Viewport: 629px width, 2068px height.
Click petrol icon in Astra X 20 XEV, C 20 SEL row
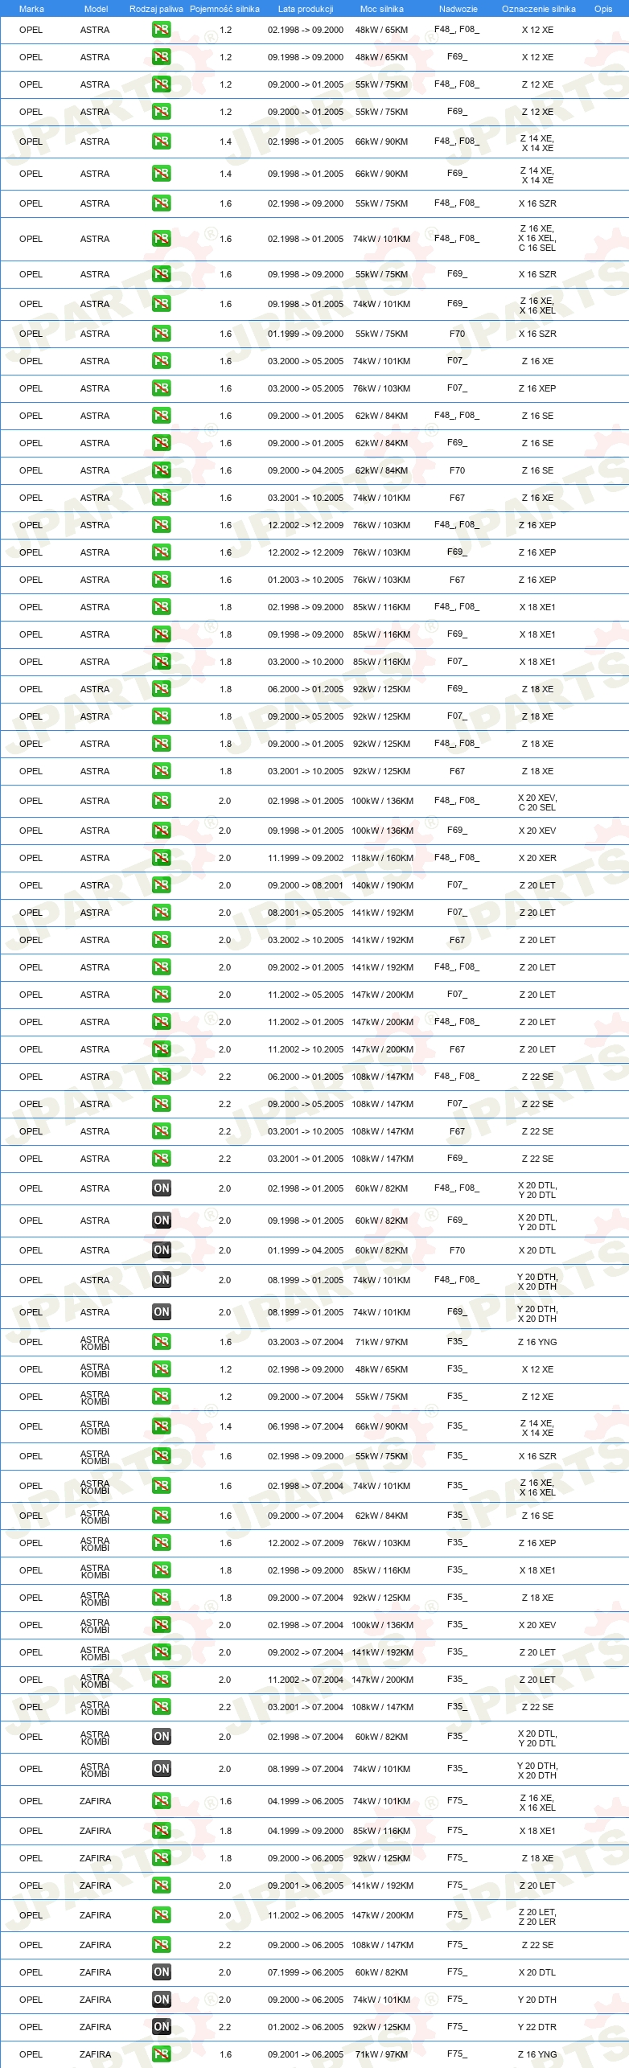(x=161, y=801)
